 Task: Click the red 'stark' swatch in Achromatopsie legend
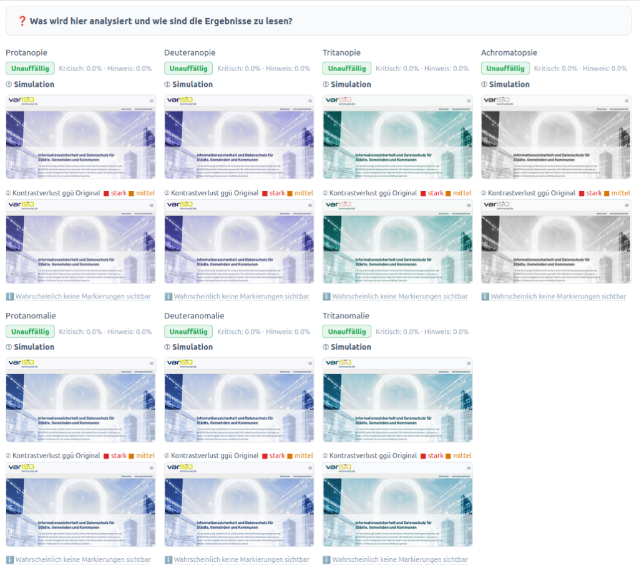[582, 194]
